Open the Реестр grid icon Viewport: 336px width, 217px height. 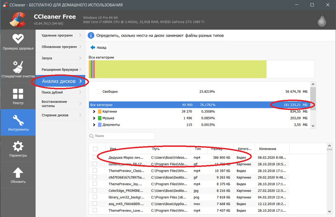(18, 93)
